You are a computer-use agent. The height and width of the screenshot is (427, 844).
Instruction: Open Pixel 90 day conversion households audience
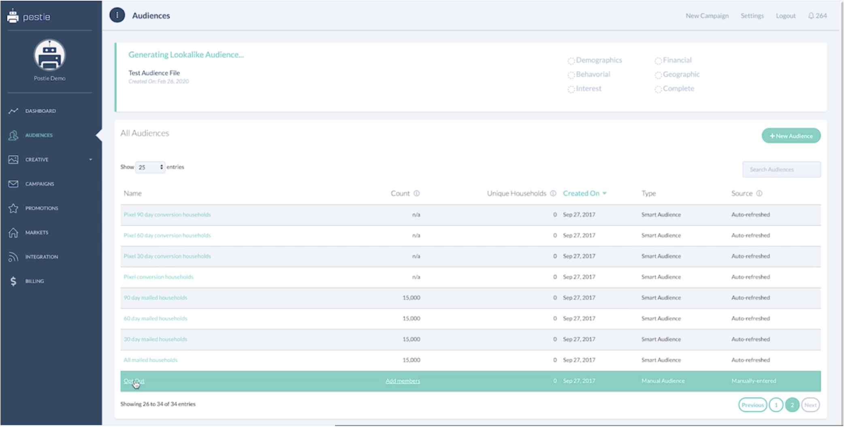click(167, 215)
